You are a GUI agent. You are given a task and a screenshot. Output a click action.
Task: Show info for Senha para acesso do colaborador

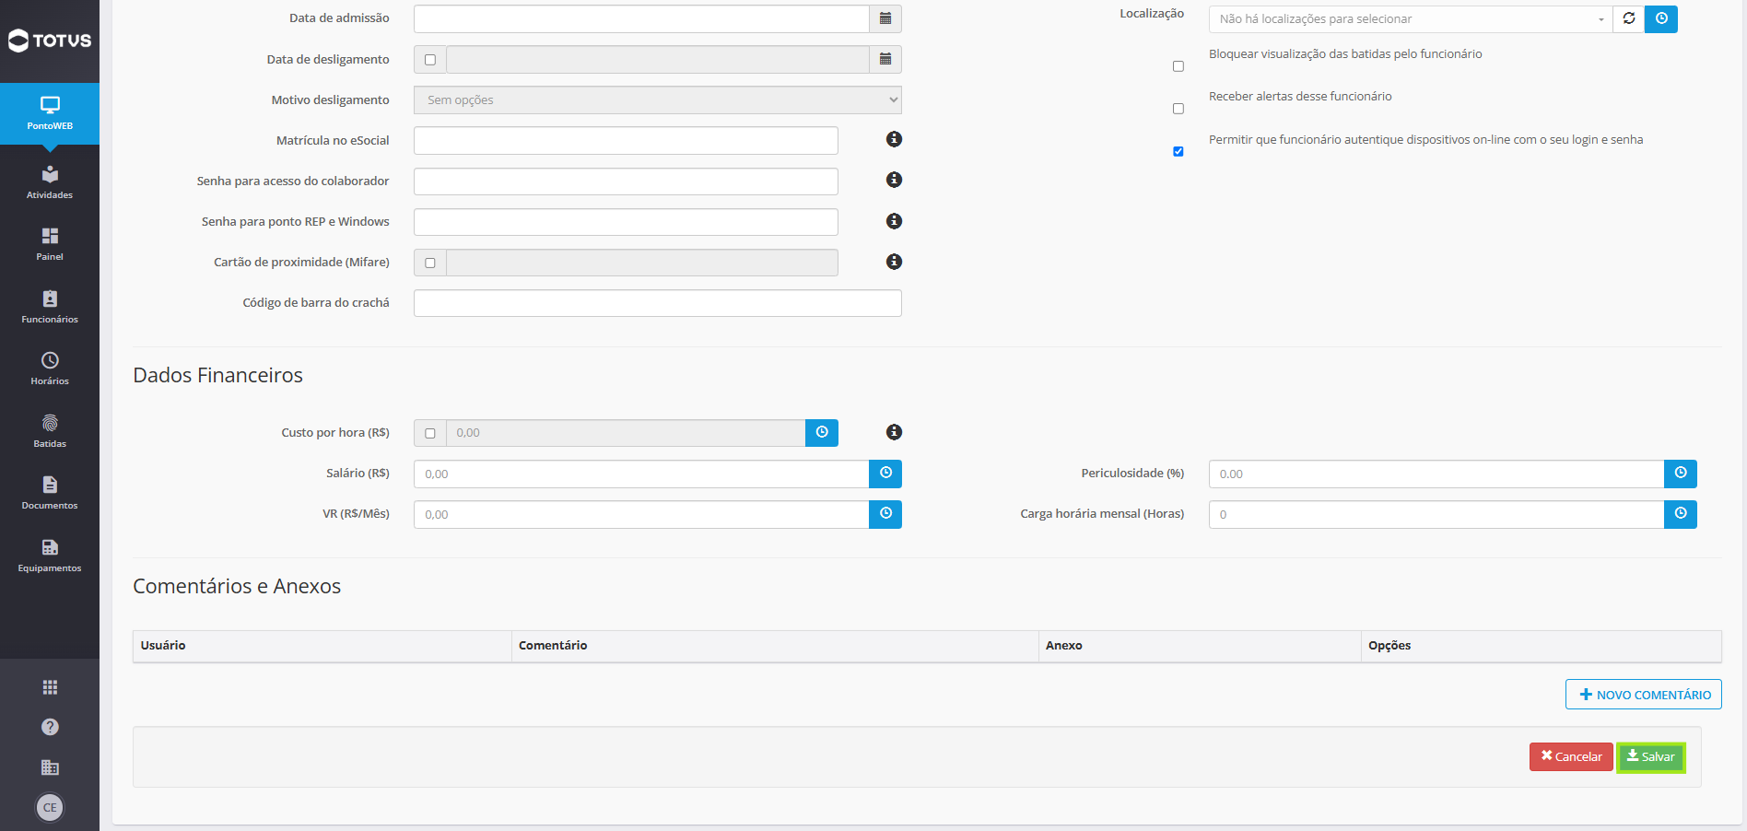pyautogui.click(x=894, y=180)
